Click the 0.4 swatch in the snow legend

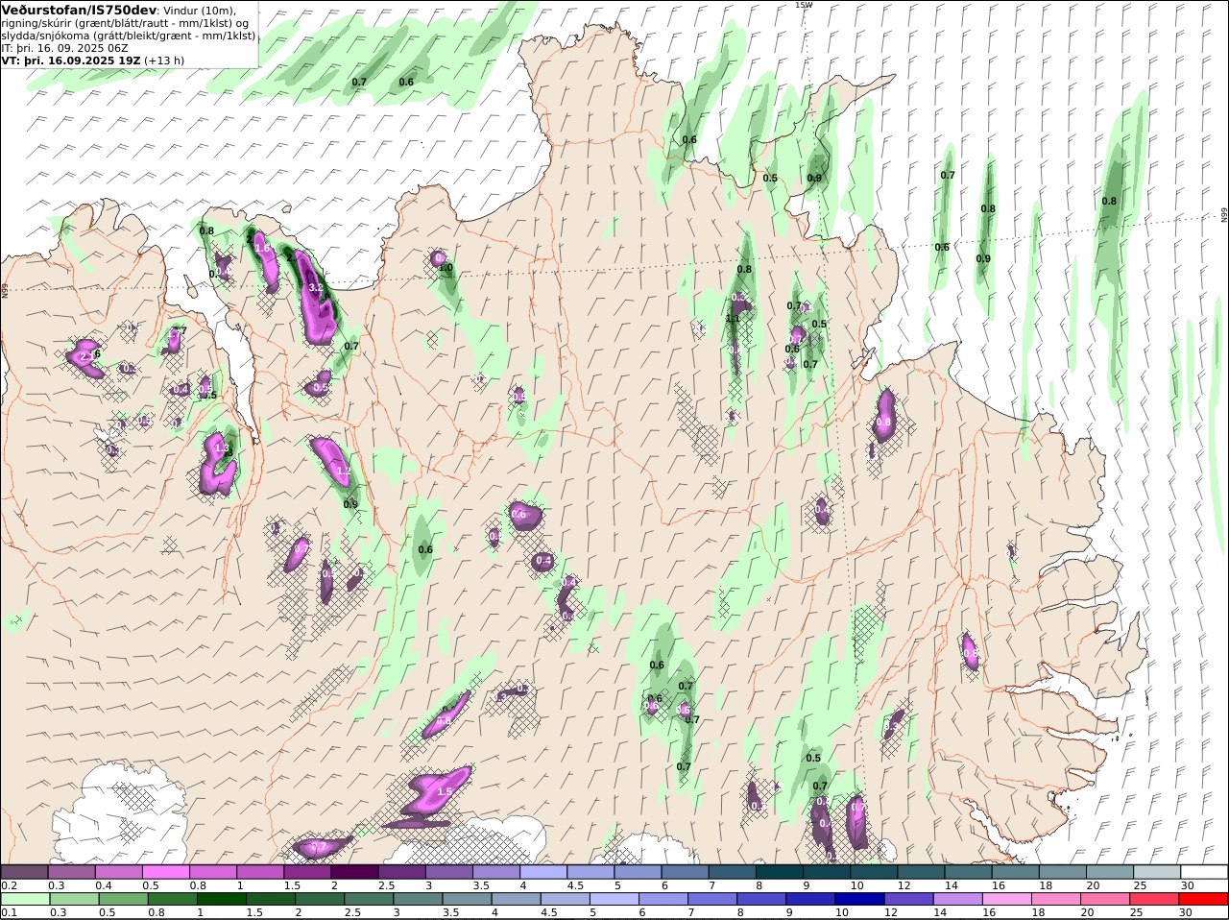[118, 872]
